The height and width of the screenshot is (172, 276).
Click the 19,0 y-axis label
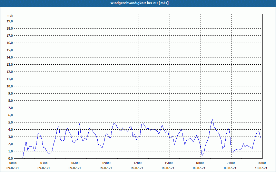click(10, 21)
